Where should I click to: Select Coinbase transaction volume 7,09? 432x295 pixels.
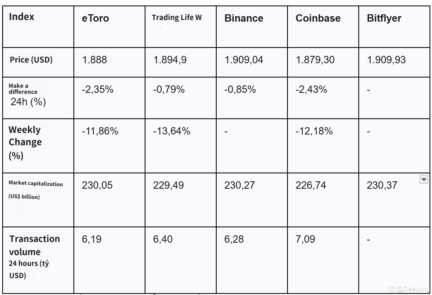pyautogui.click(x=305, y=239)
